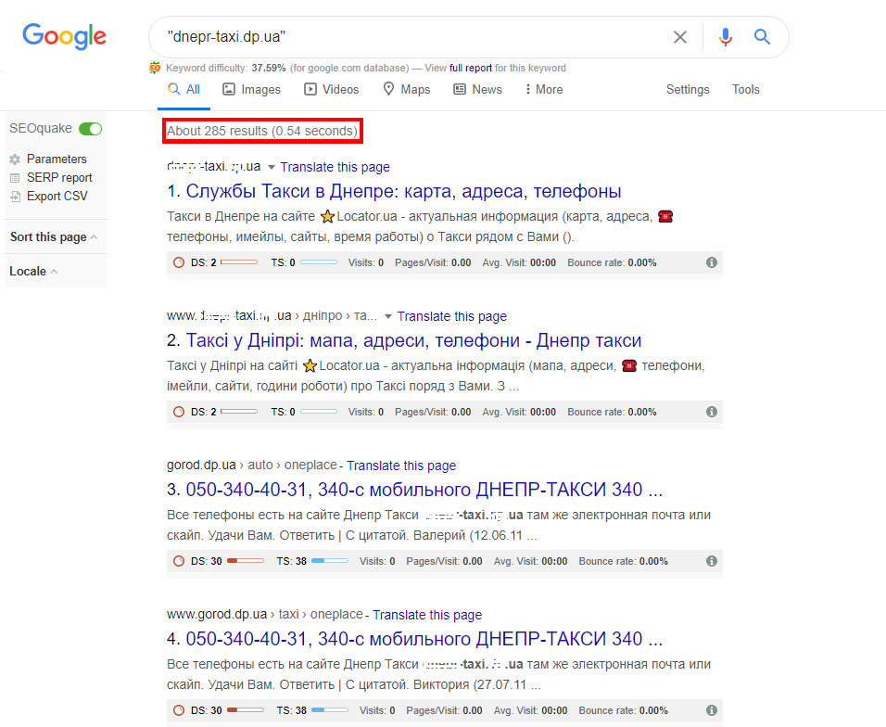Viewport: 886px width, 727px height.
Task: Open the Parameters gear icon in sidebar
Action: pyautogui.click(x=15, y=159)
